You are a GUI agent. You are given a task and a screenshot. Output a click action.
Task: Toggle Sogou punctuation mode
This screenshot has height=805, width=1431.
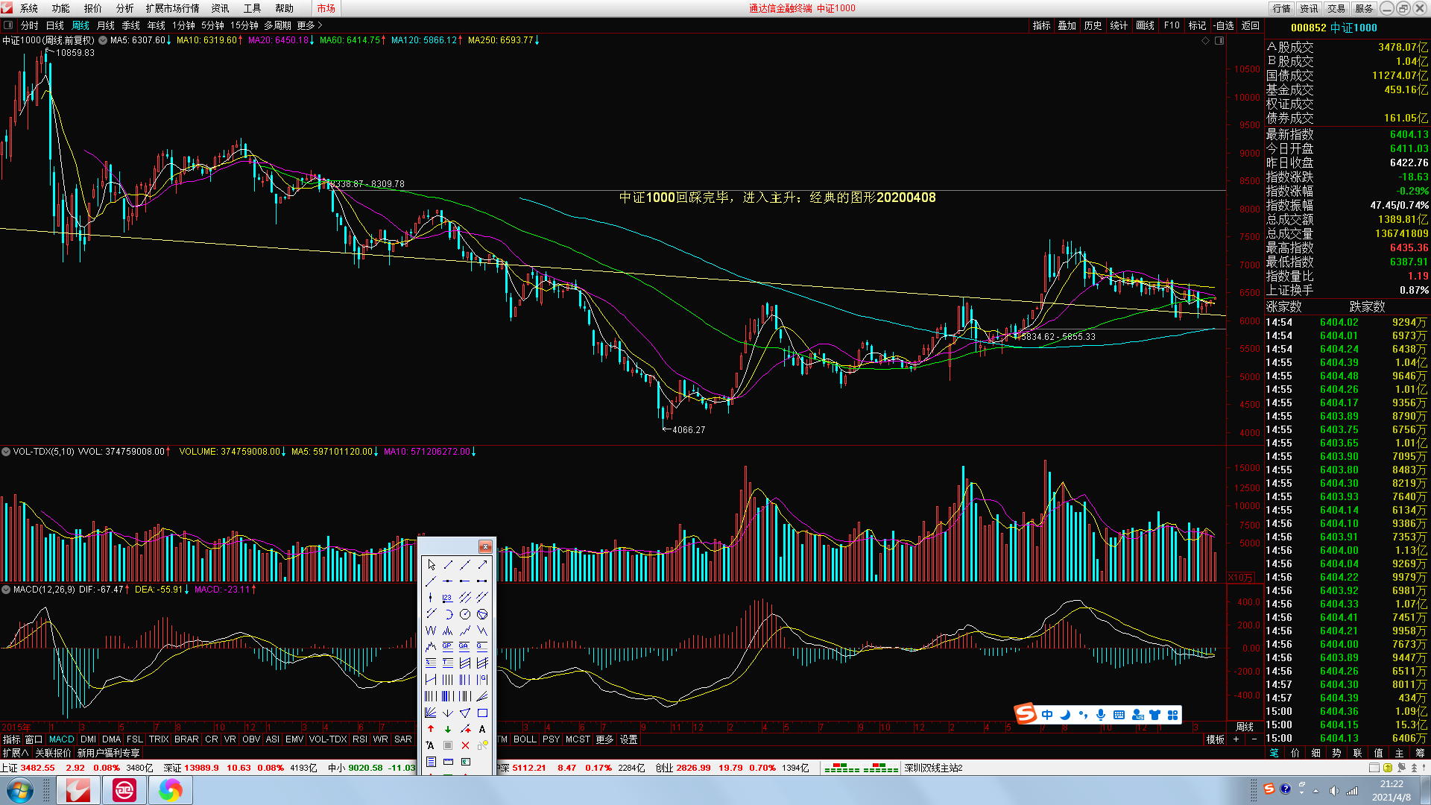click(x=1083, y=715)
